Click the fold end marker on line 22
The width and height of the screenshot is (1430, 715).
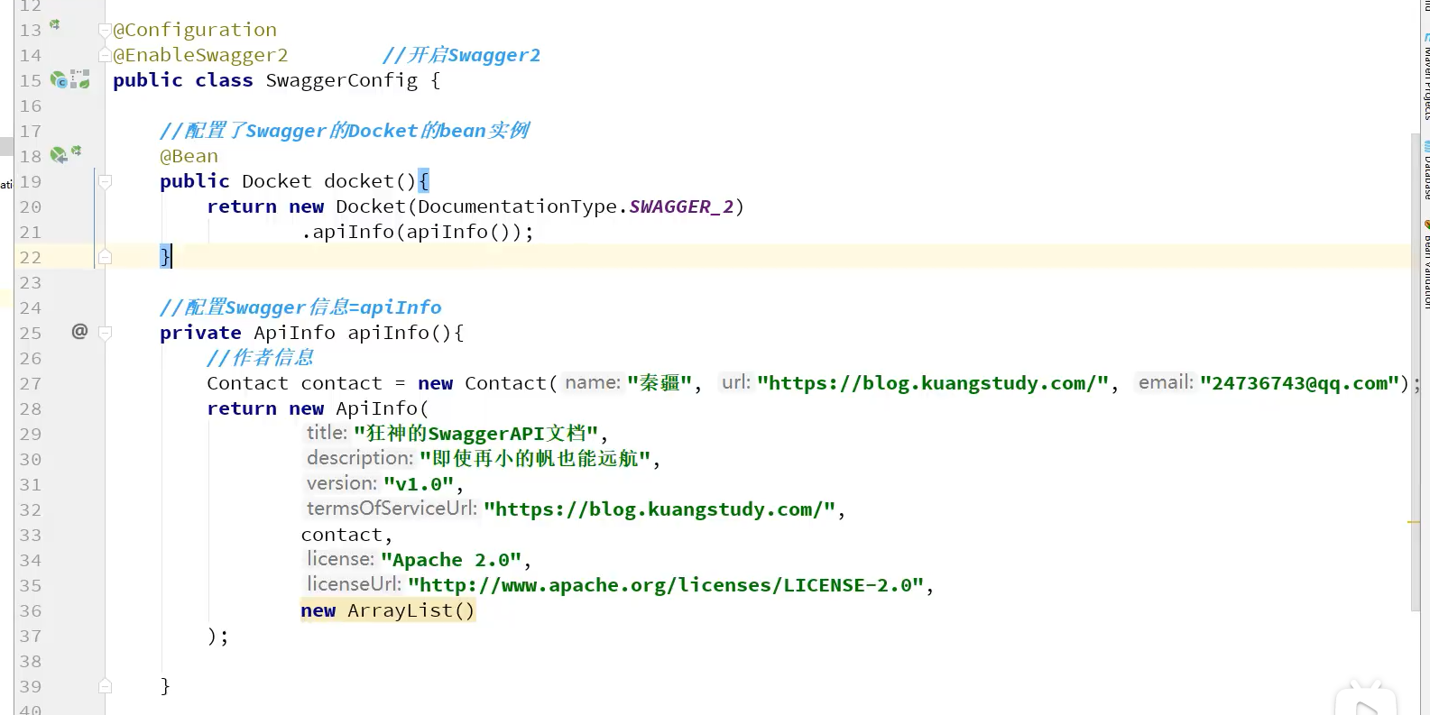point(105,257)
